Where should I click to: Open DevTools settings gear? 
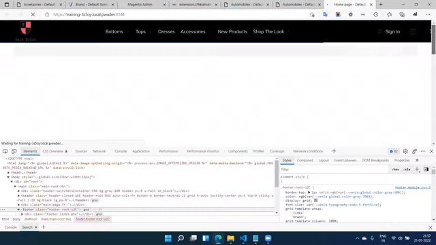[x=405, y=151]
